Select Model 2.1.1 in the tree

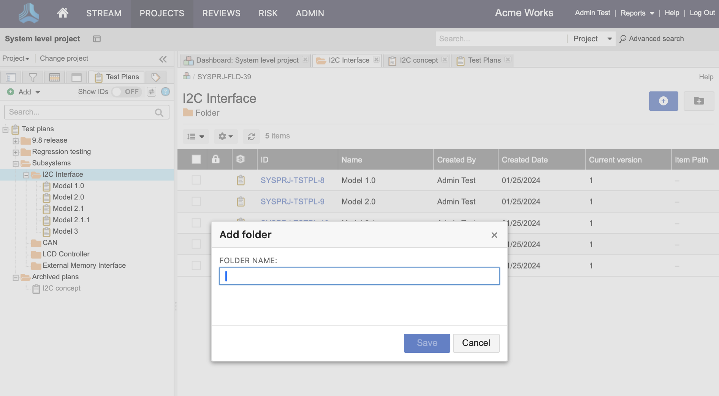(71, 220)
